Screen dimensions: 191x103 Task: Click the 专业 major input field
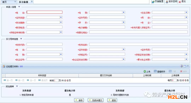pyautogui.click(x=170, y=22)
